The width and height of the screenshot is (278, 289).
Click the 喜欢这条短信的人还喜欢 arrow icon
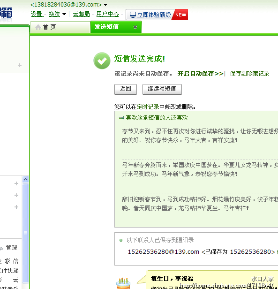[121, 118]
